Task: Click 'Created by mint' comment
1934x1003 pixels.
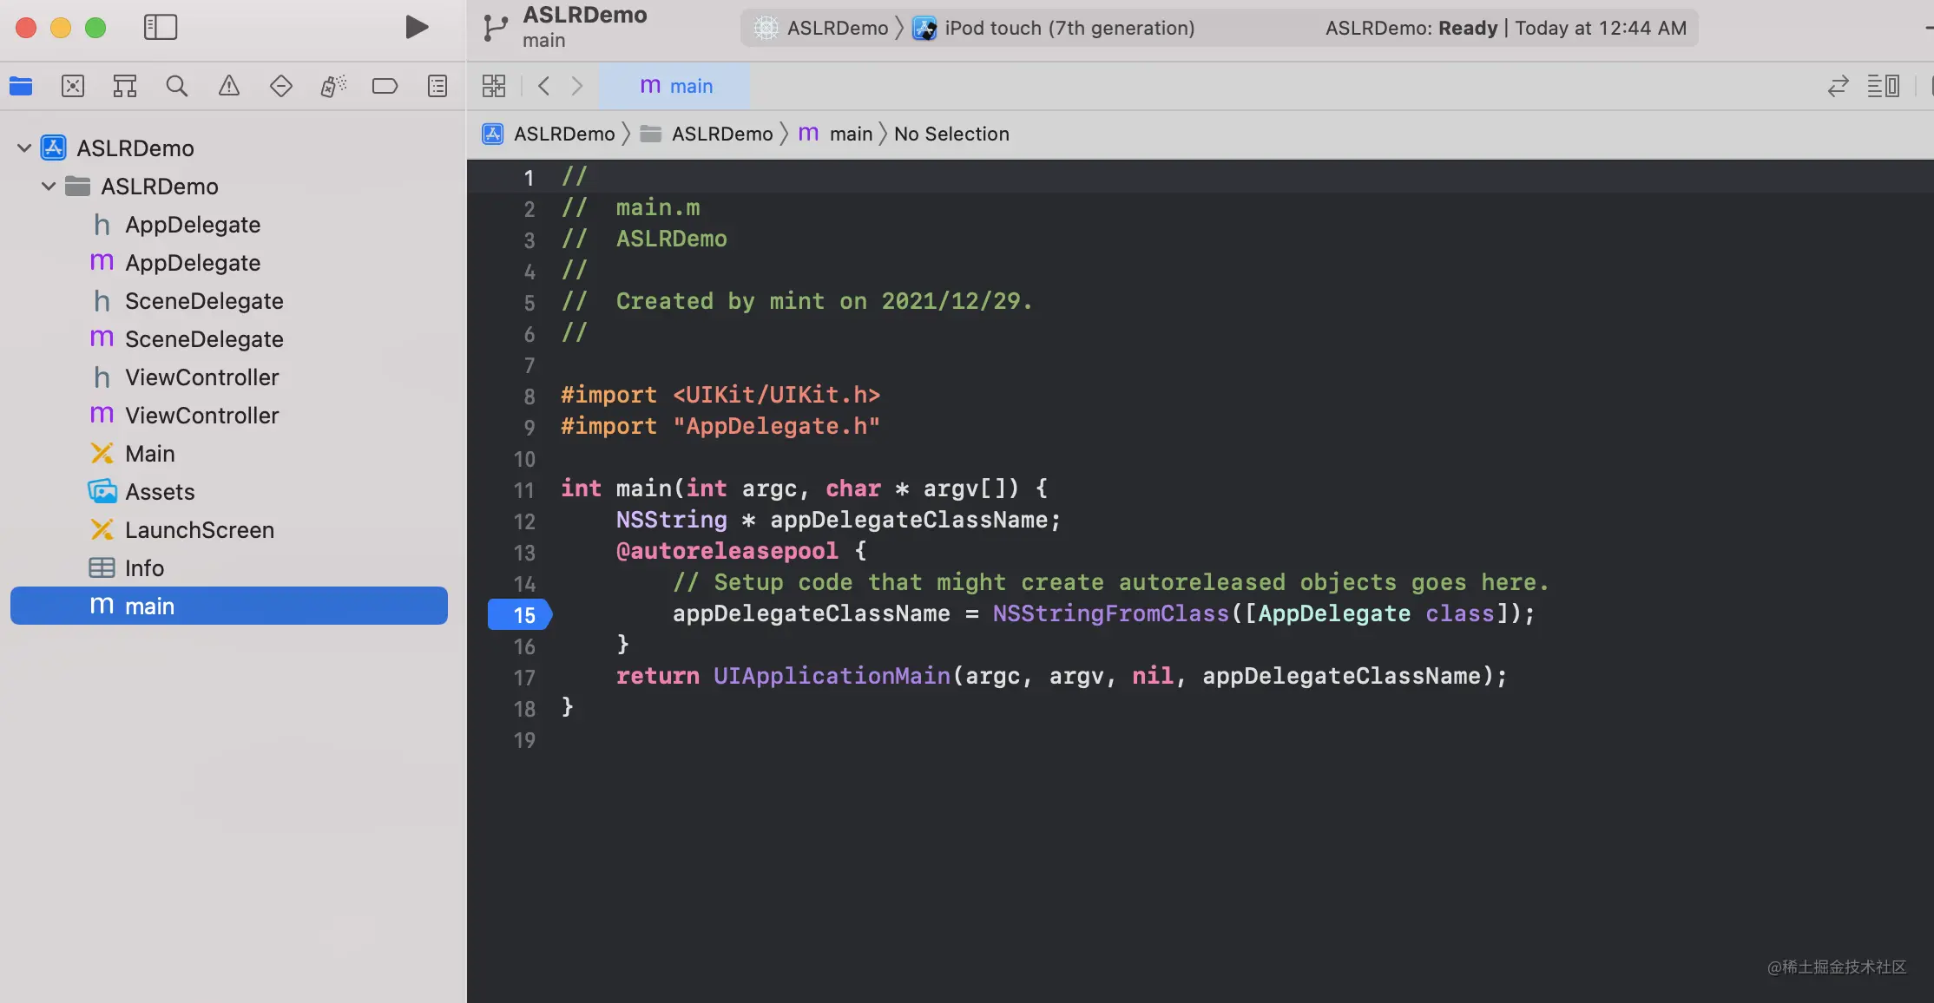Action: coord(825,301)
